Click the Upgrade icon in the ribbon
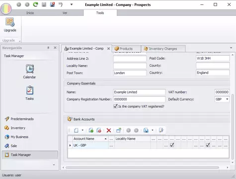 (10, 22)
